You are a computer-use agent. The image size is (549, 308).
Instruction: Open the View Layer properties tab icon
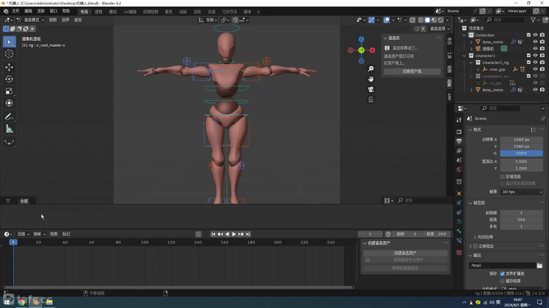click(459, 151)
